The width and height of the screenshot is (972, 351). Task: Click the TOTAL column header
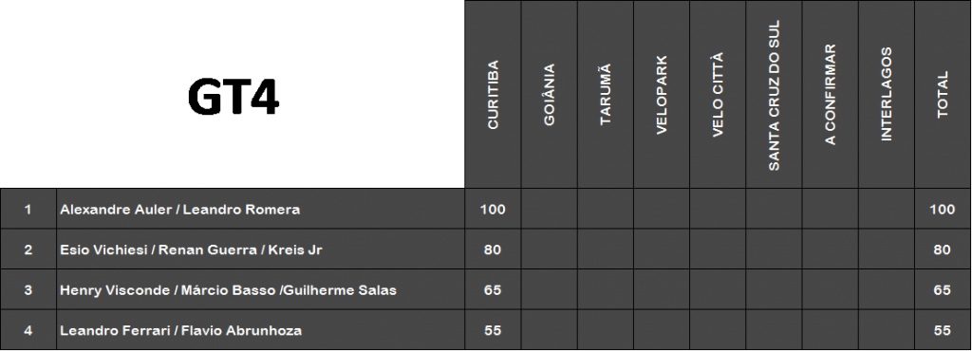pyautogui.click(x=943, y=94)
